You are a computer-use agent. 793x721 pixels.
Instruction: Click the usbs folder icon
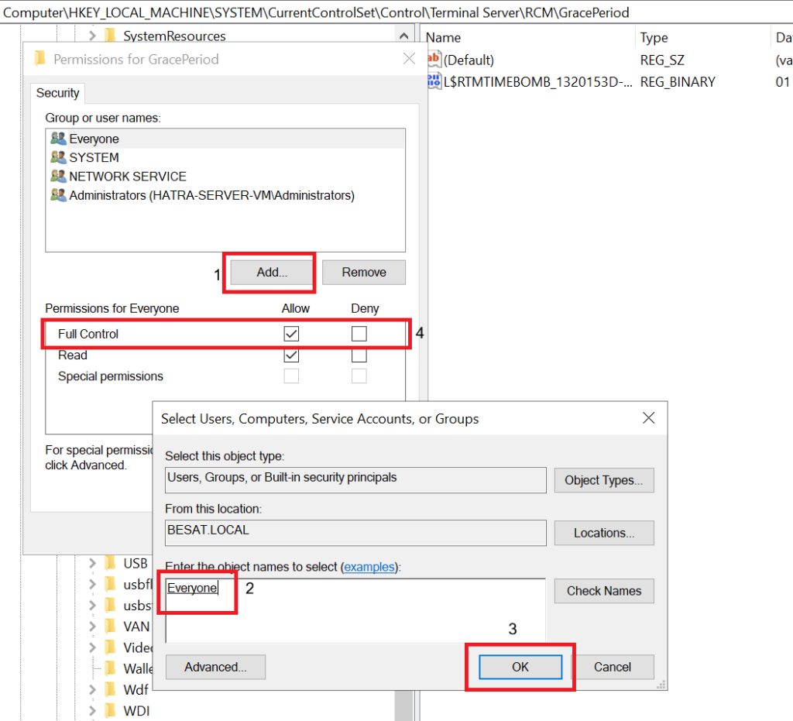110,605
